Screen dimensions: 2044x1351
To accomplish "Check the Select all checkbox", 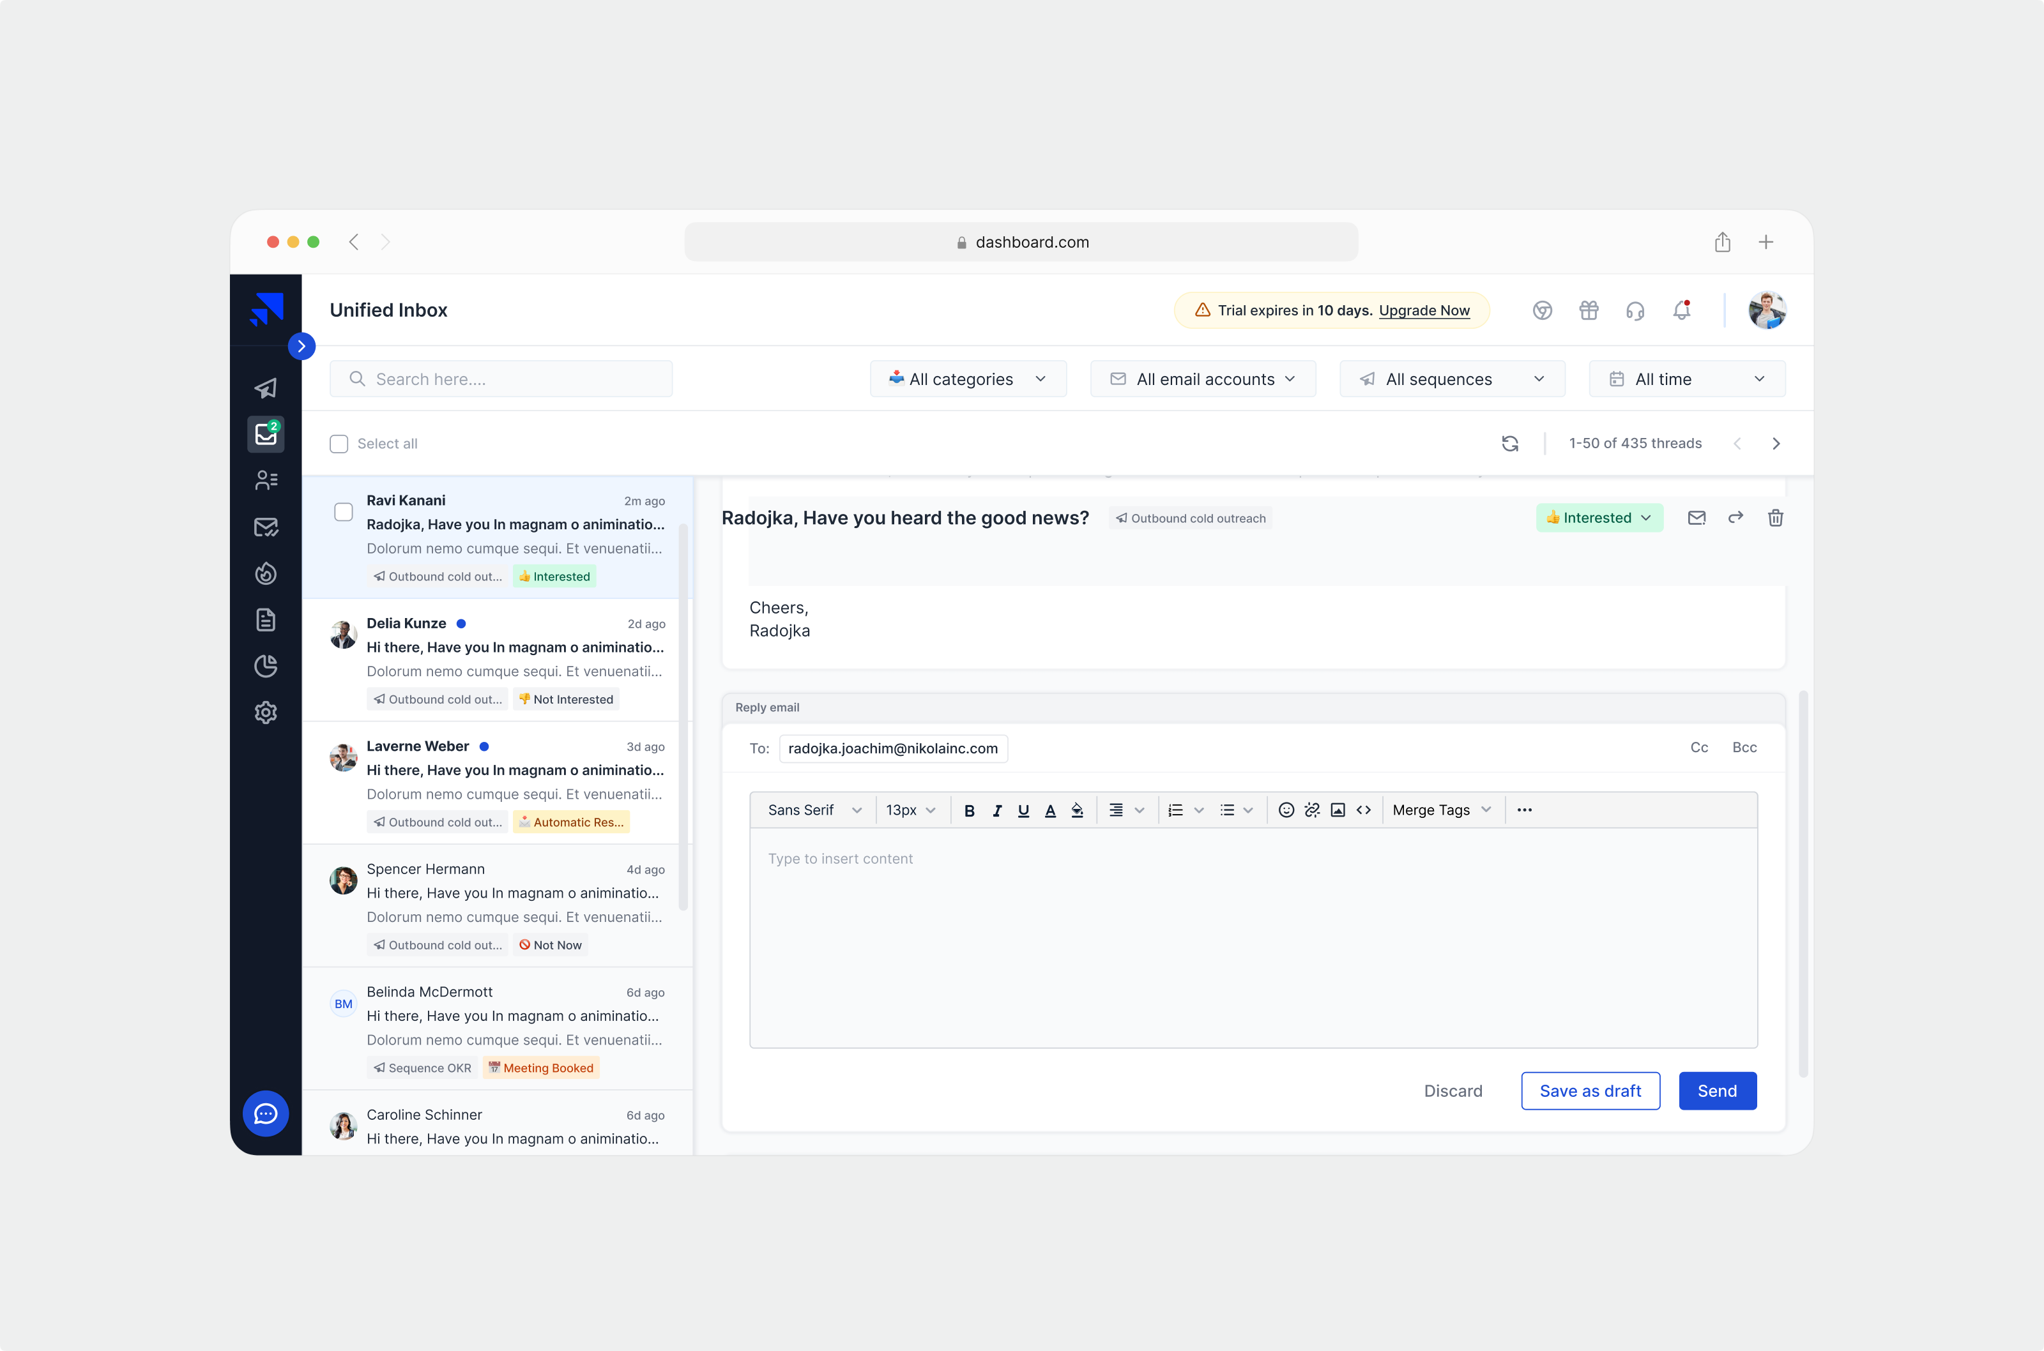I will [x=339, y=443].
